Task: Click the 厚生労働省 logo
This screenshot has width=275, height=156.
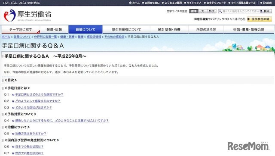Action: click(x=27, y=16)
